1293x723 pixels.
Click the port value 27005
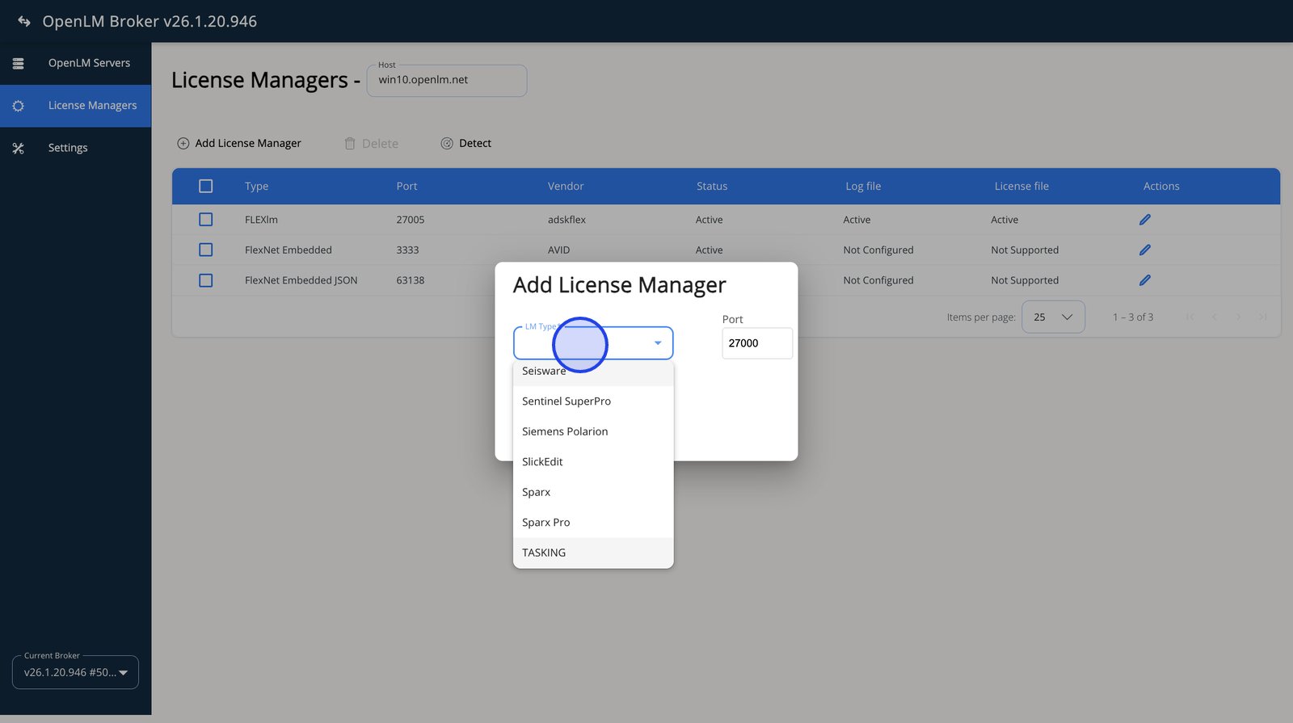(411, 220)
